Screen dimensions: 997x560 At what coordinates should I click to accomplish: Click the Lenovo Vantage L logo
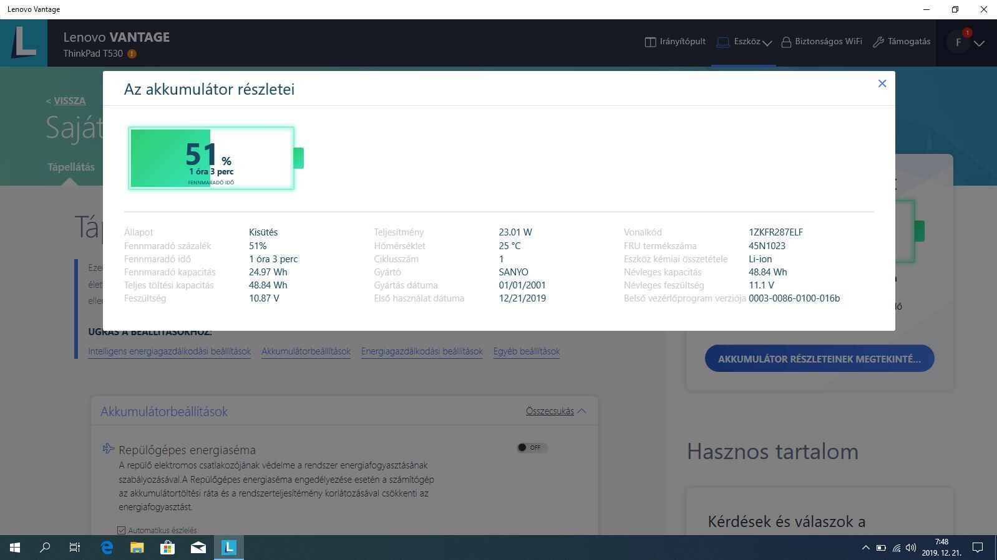tap(24, 43)
